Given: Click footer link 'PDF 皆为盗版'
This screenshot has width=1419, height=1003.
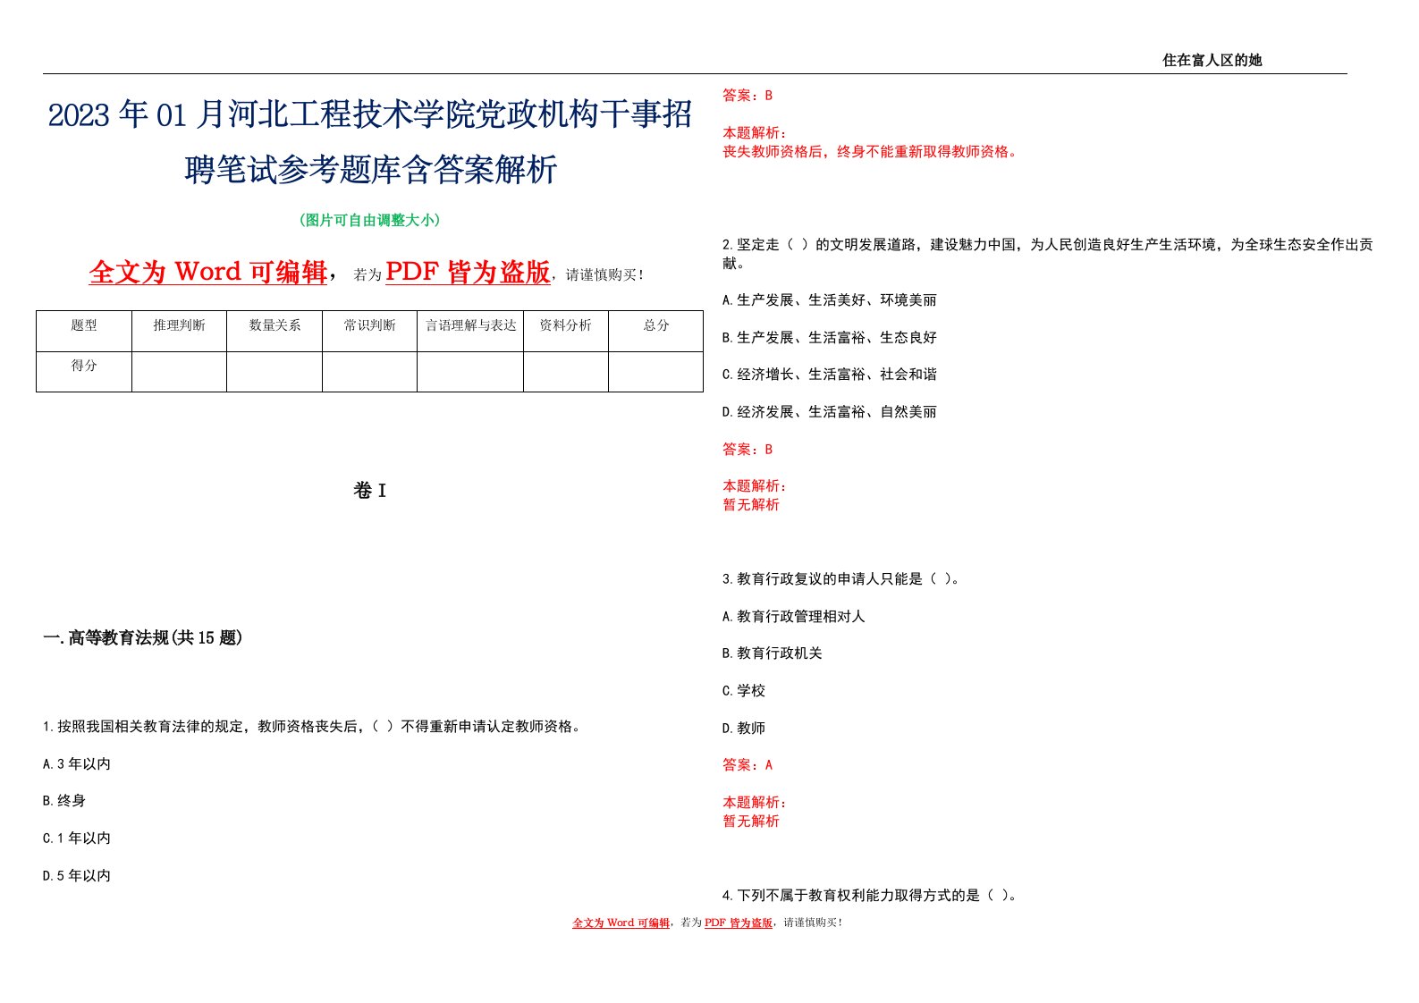Looking at the screenshot, I should coord(738,923).
